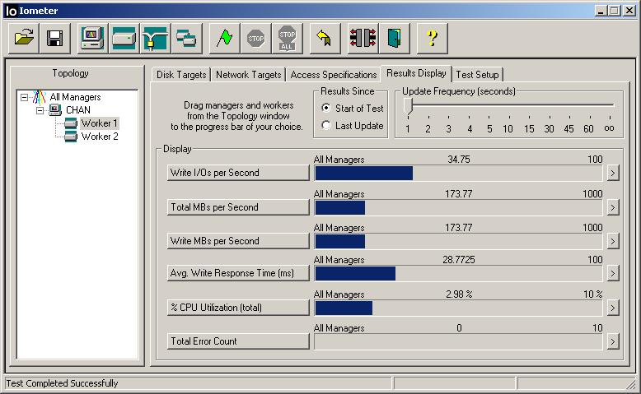
Task: Open details arrow for % CPU Utilization
Action: (612, 308)
